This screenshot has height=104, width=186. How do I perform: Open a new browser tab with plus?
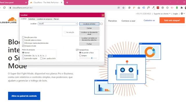[67, 3]
